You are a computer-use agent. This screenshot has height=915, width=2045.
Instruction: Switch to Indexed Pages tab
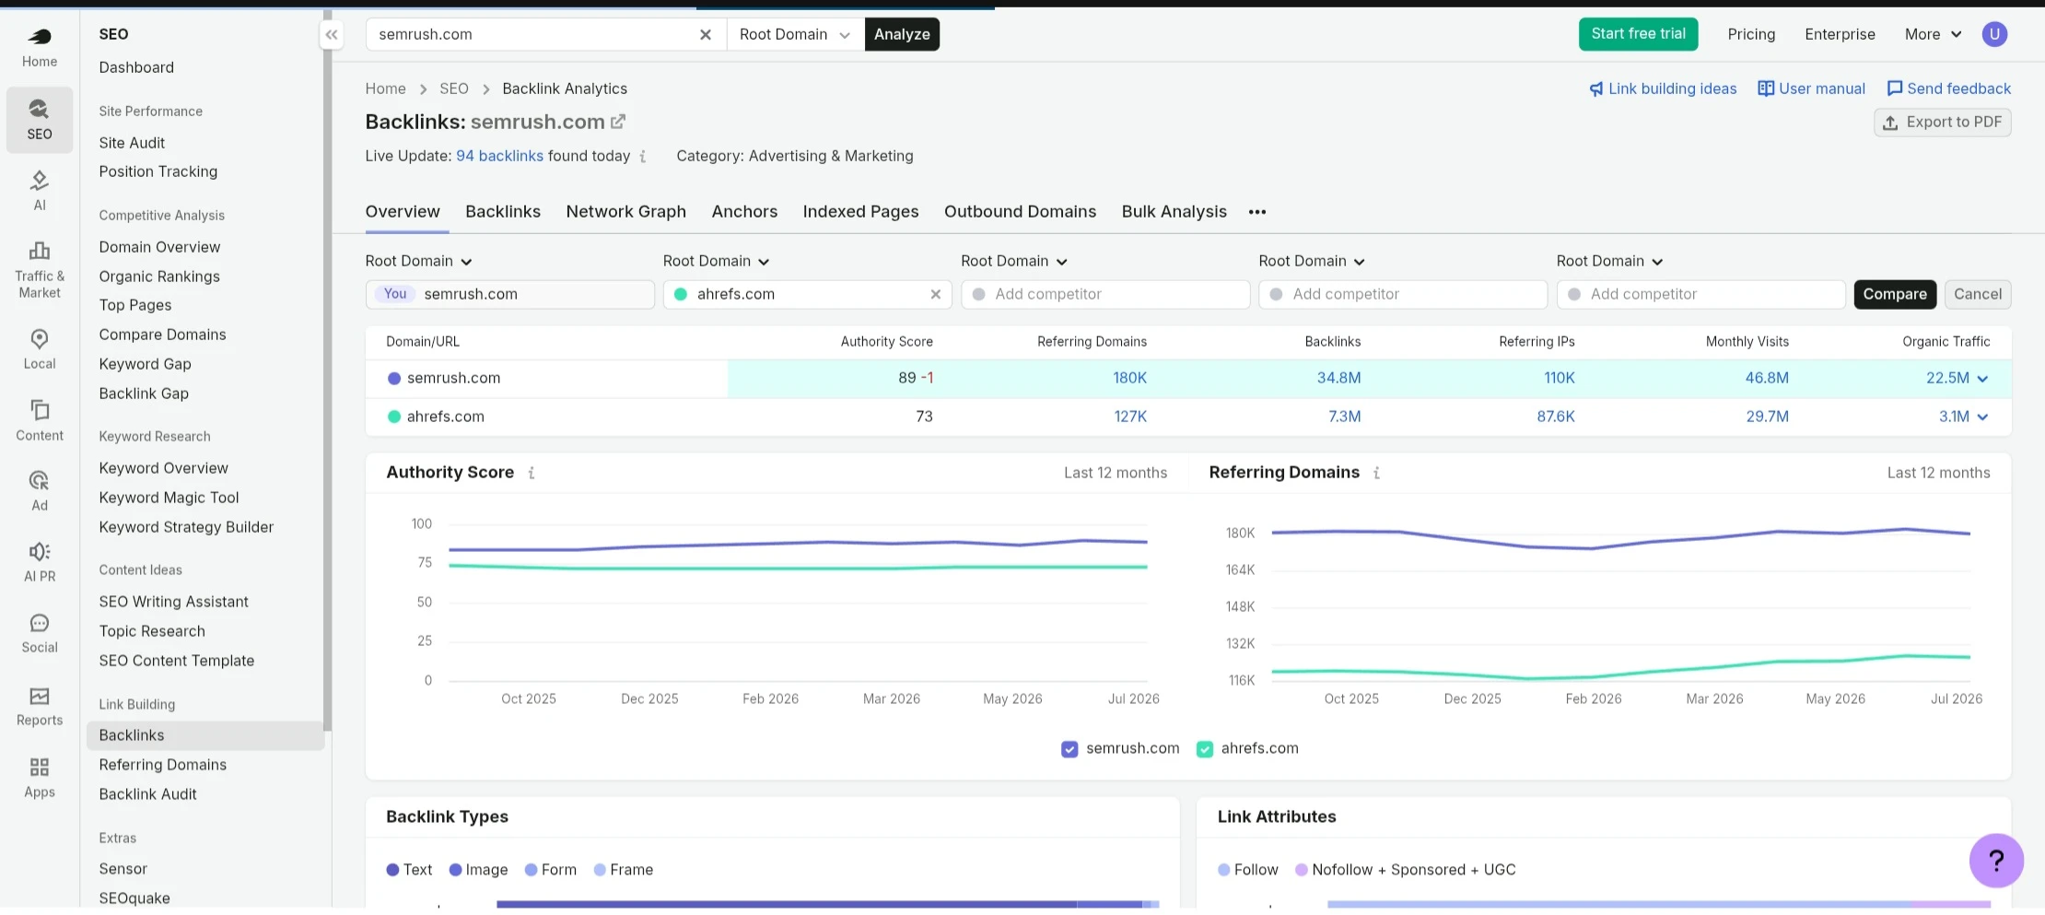pyautogui.click(x=860, y=212)
